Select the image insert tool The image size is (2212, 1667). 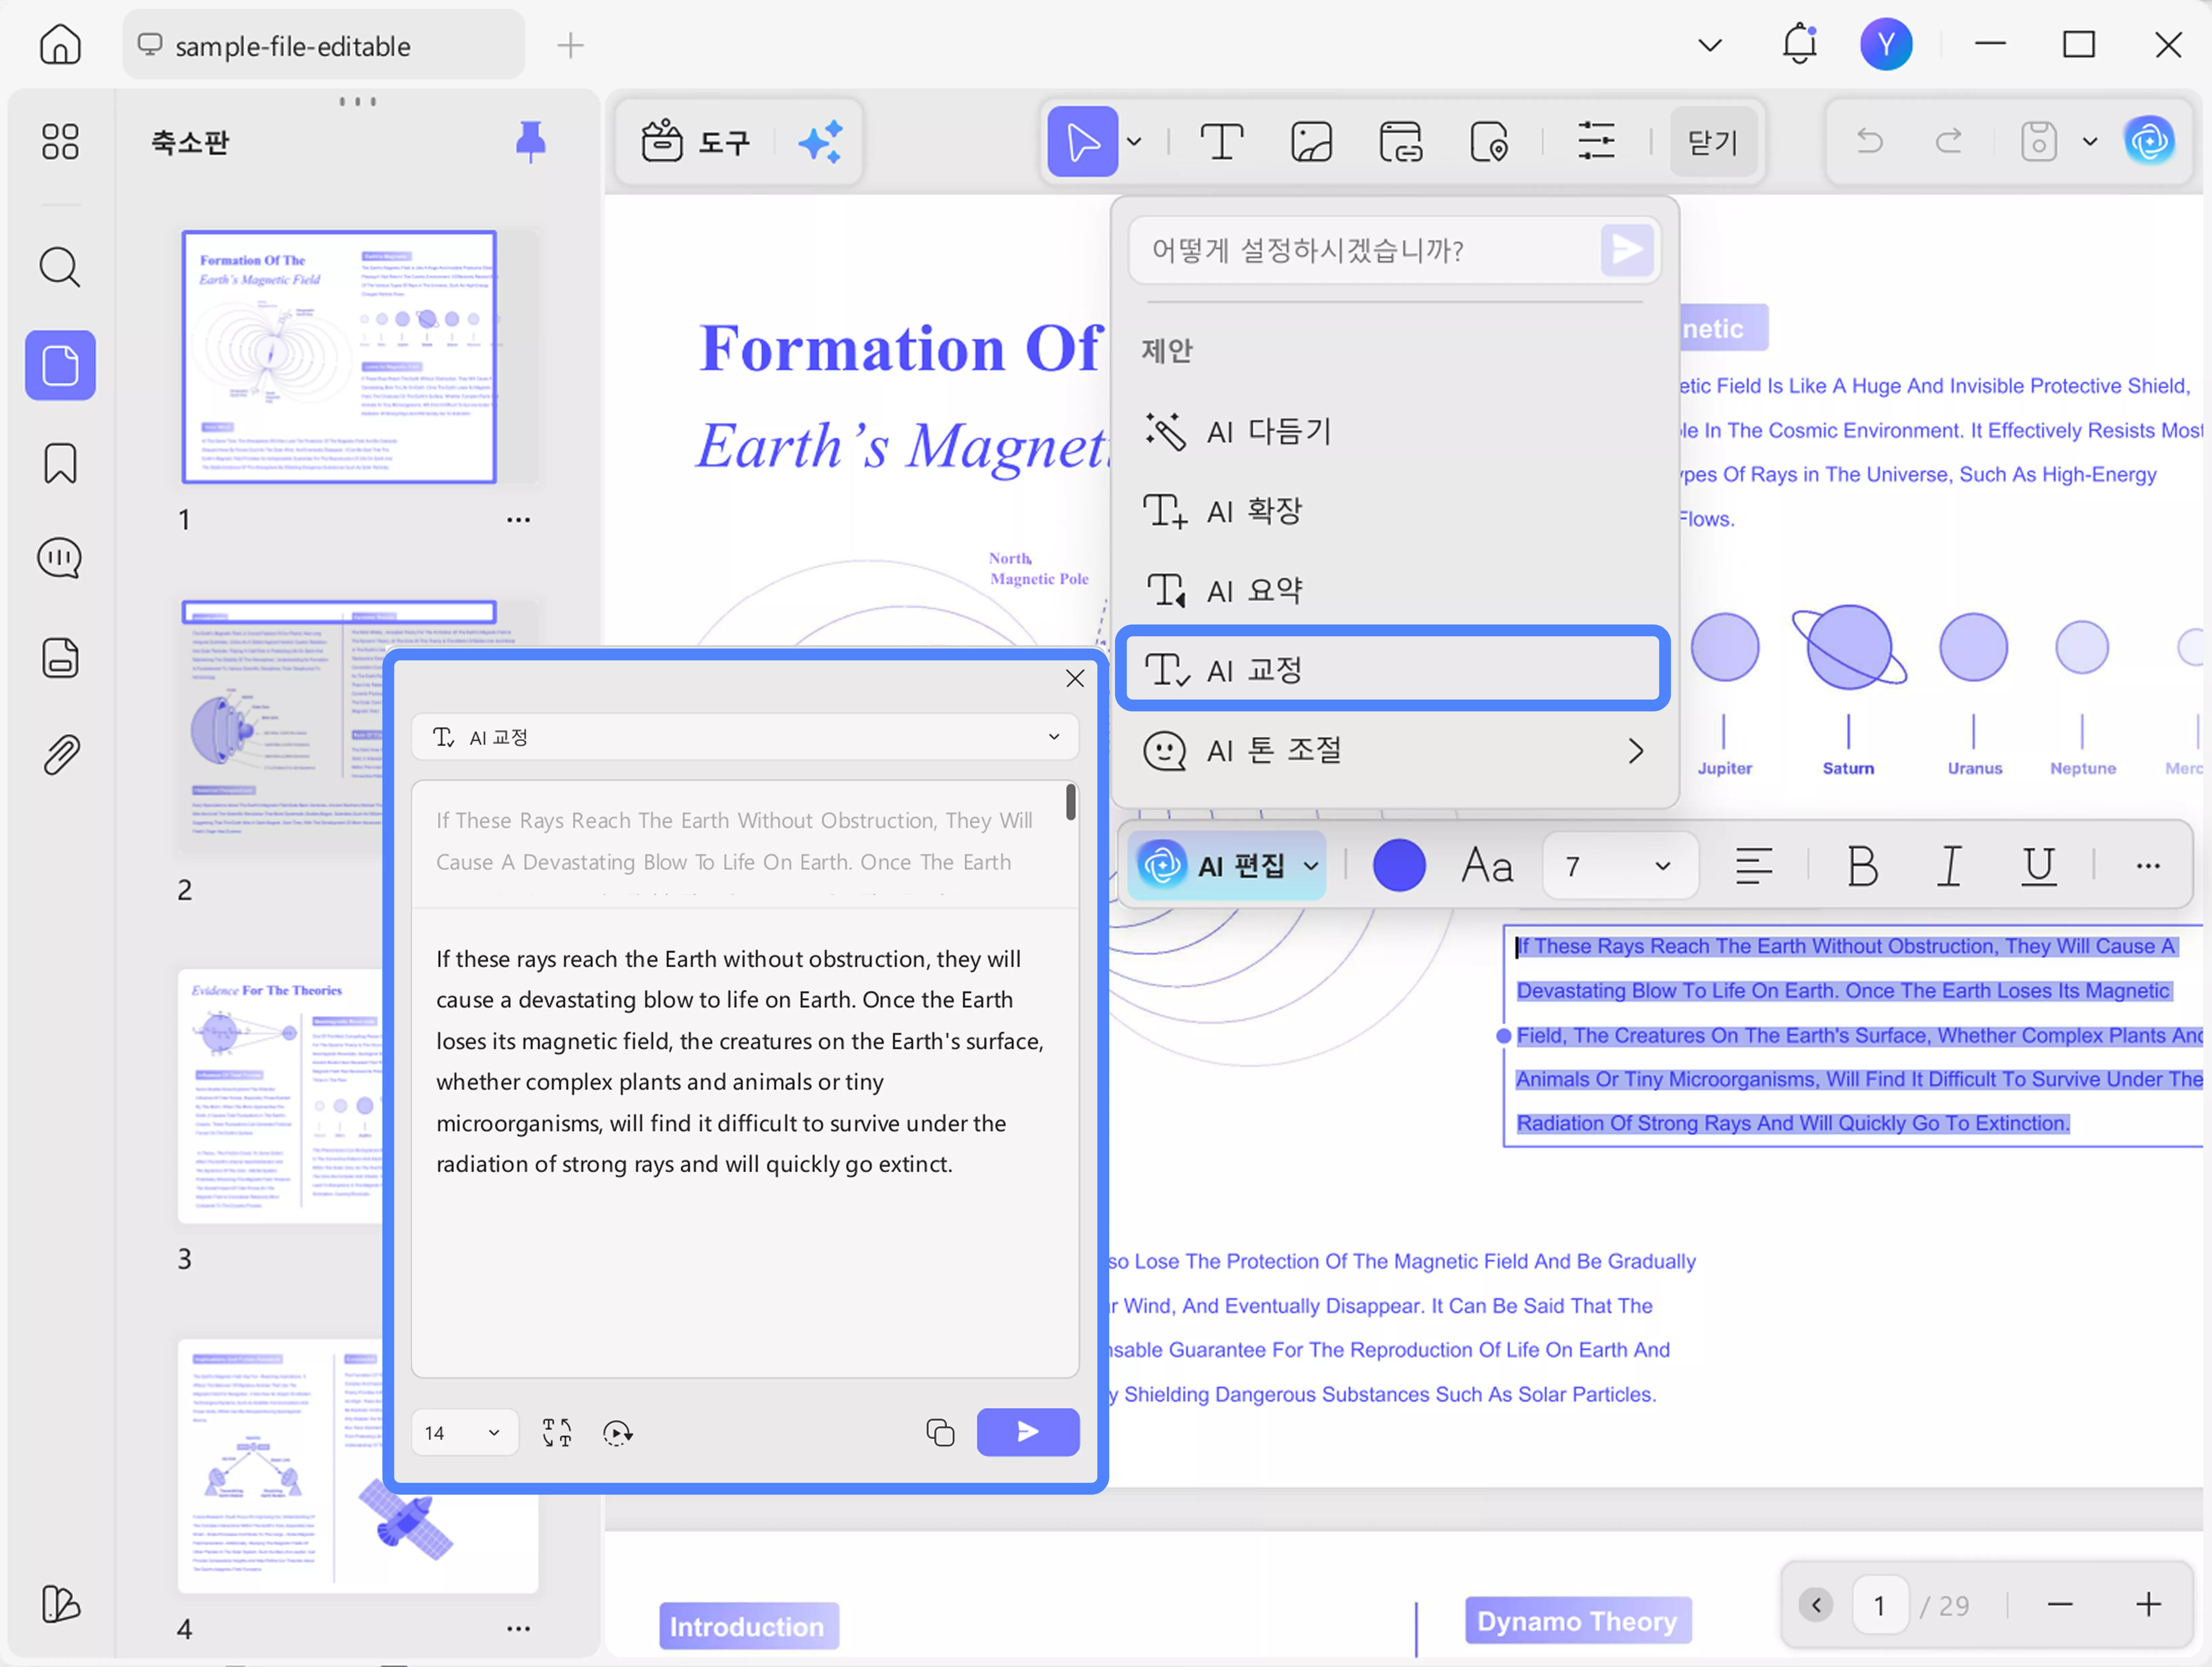[1311, 142]
